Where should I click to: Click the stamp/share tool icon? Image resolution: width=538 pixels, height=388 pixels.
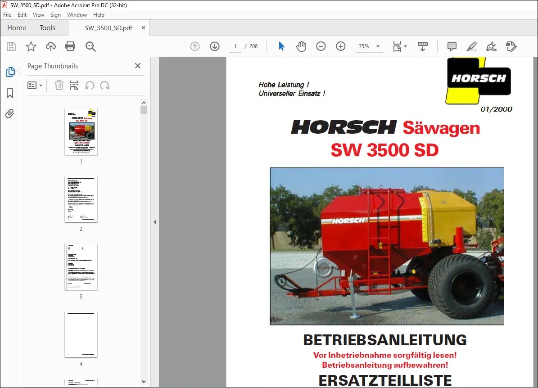click(511, 46)
